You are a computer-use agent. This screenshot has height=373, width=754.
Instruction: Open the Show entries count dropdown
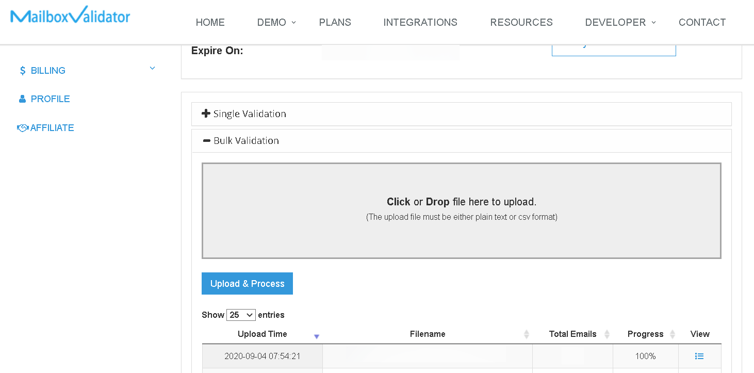[x=241, y=315]
